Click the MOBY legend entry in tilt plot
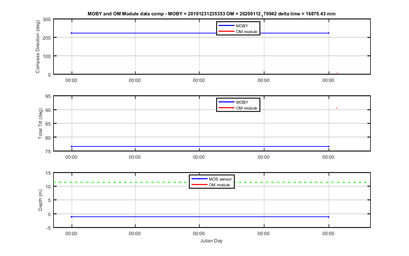 point(238,102)
